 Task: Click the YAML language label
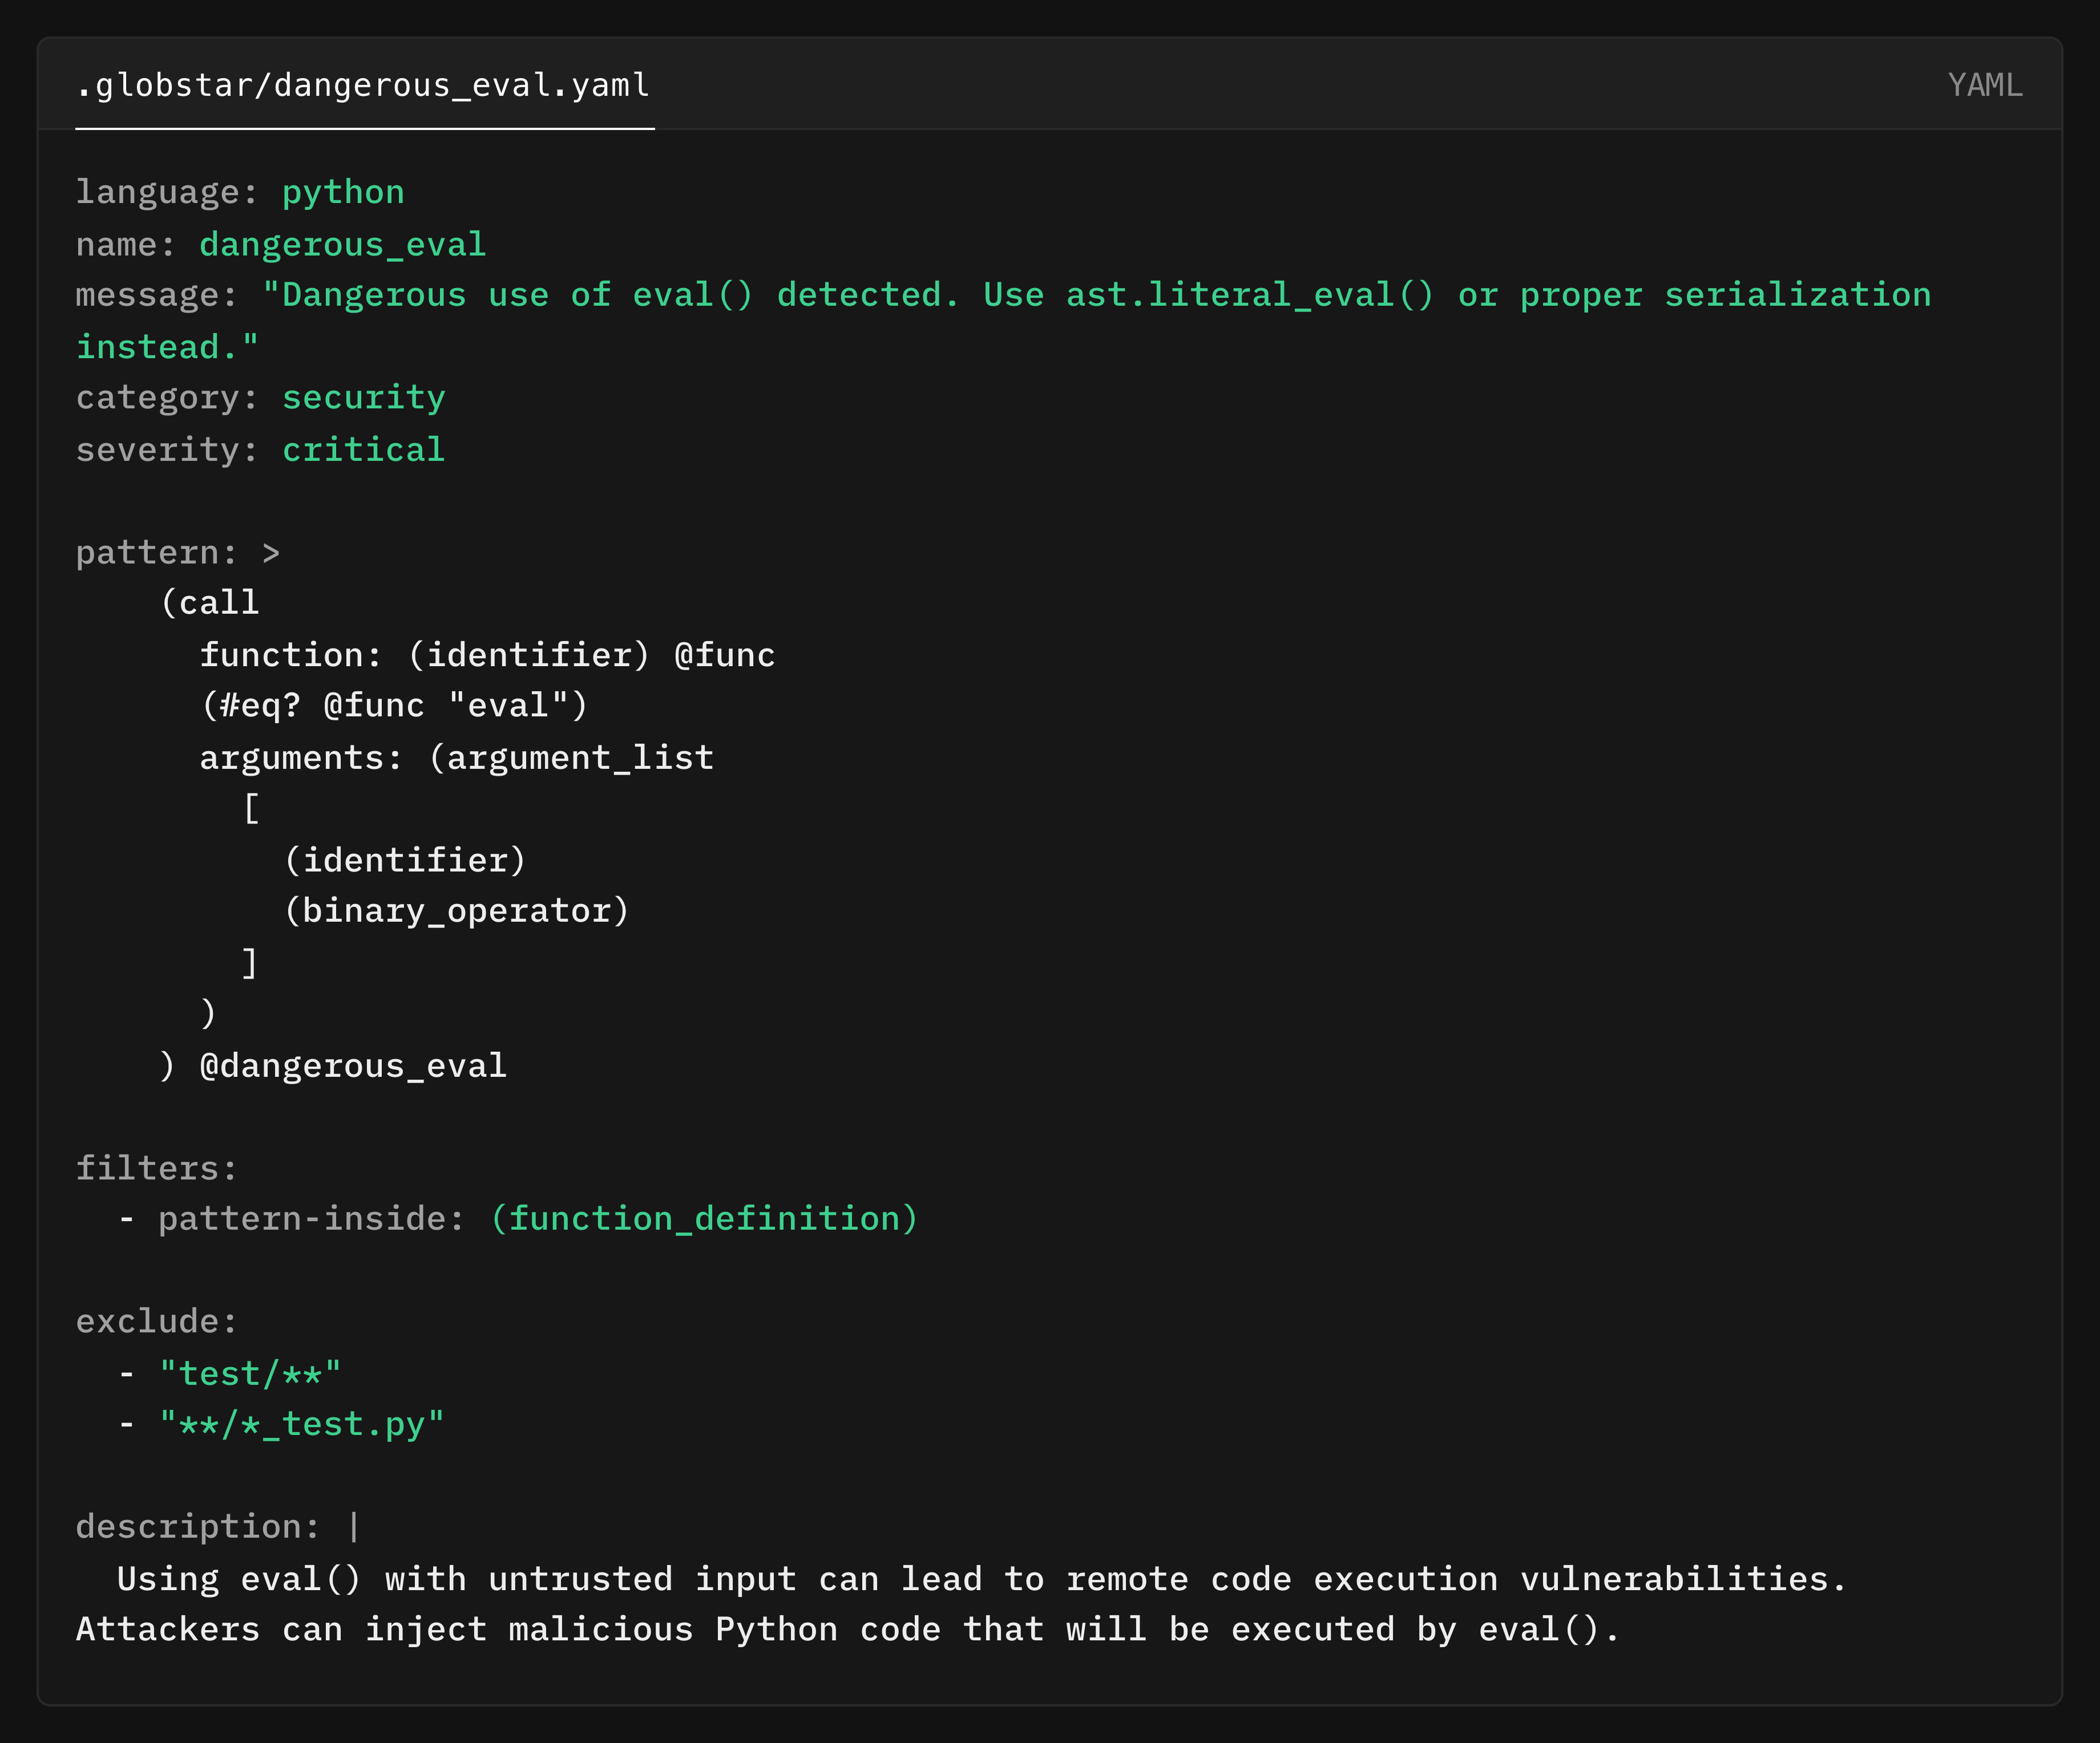coord(1985,85)
